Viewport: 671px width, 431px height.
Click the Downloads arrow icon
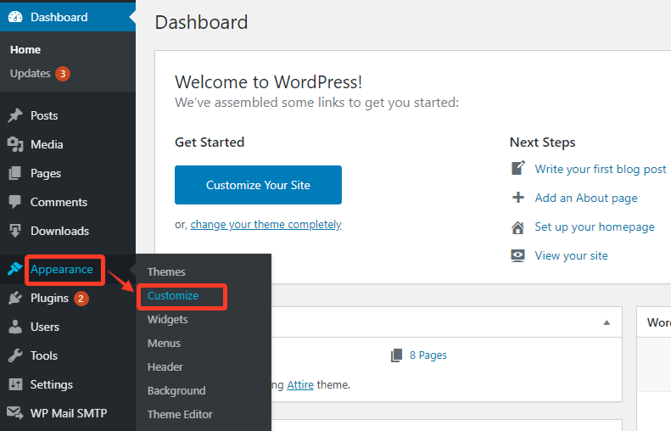click(x=15, y=231)
